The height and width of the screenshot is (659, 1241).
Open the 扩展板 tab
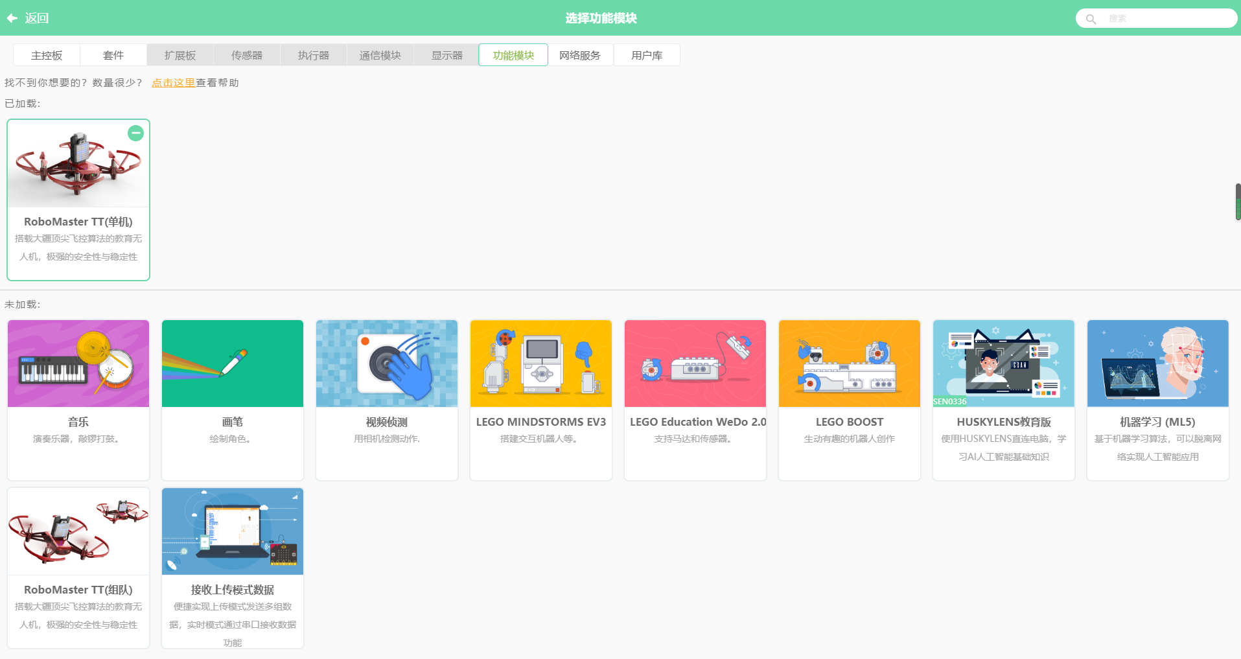(x=180, y=55)
